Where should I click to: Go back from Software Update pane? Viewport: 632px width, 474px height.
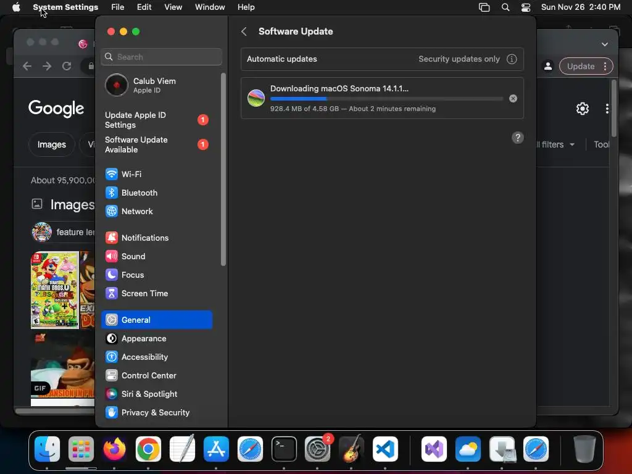point(244,31)
